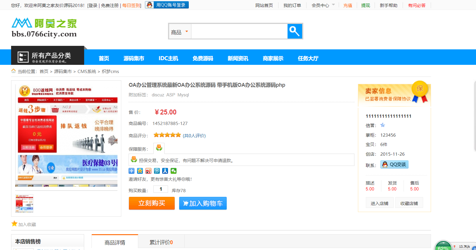This screenshot has height=250, width=476.
Task: Select the small product thumbnail image
Action: pyautogui.click(x=24, y=203)
